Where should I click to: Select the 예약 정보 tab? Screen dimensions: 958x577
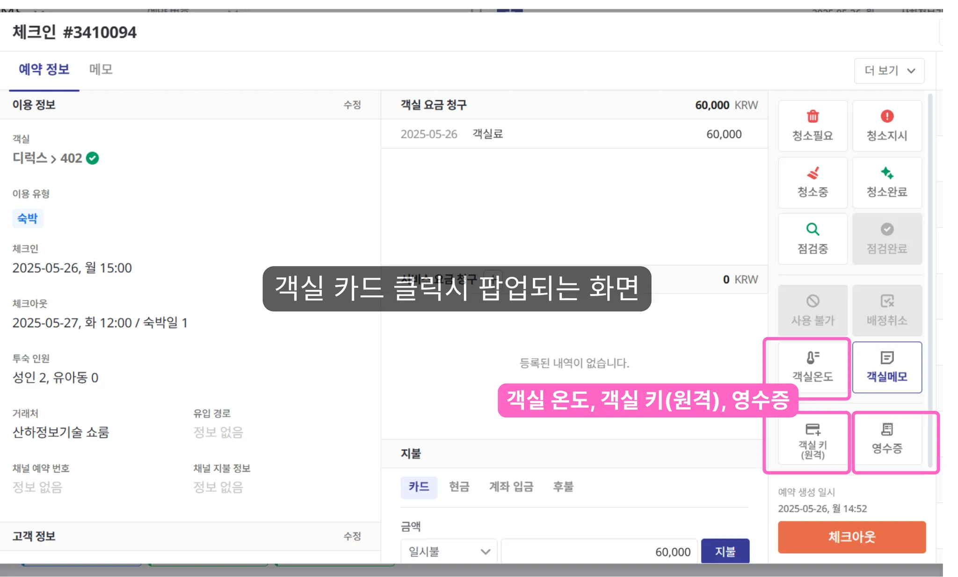44,70
